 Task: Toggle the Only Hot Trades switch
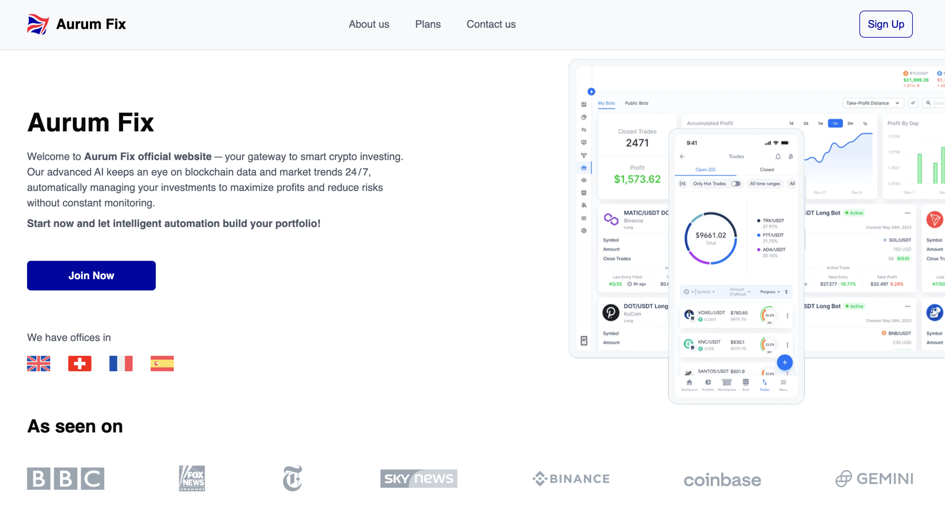click(736, 184)
